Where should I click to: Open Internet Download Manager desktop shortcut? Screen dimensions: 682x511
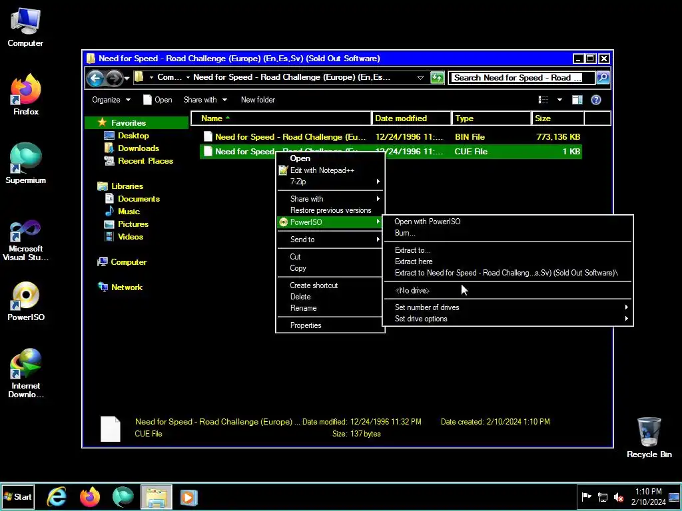click(x=26, y=373)
